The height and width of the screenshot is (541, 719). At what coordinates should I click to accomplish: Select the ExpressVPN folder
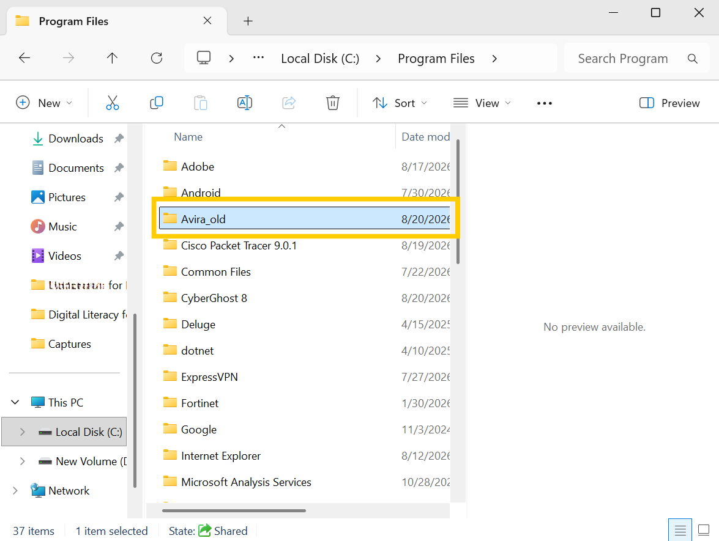305,377
